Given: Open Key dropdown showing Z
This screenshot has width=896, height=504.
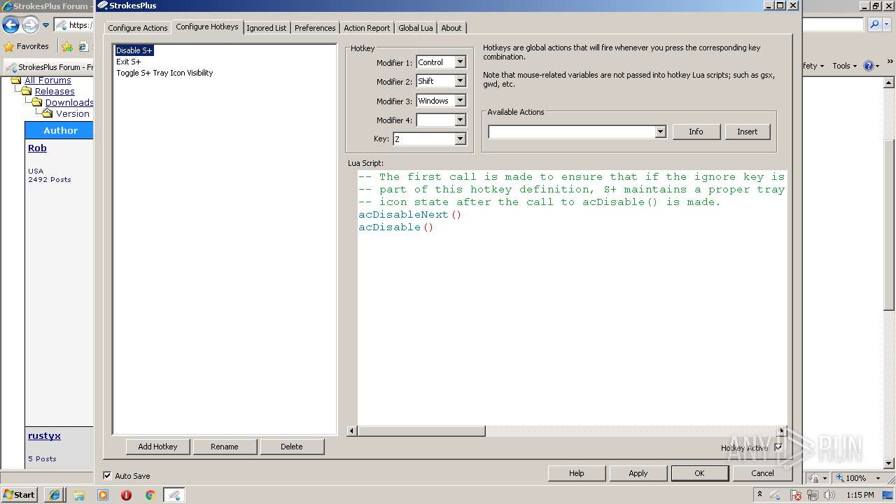Looking at the screenshot, I should pos(460,139).
